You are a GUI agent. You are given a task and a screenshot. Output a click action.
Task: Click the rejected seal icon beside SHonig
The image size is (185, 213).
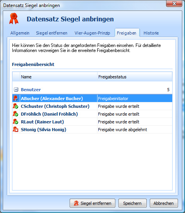15,129
